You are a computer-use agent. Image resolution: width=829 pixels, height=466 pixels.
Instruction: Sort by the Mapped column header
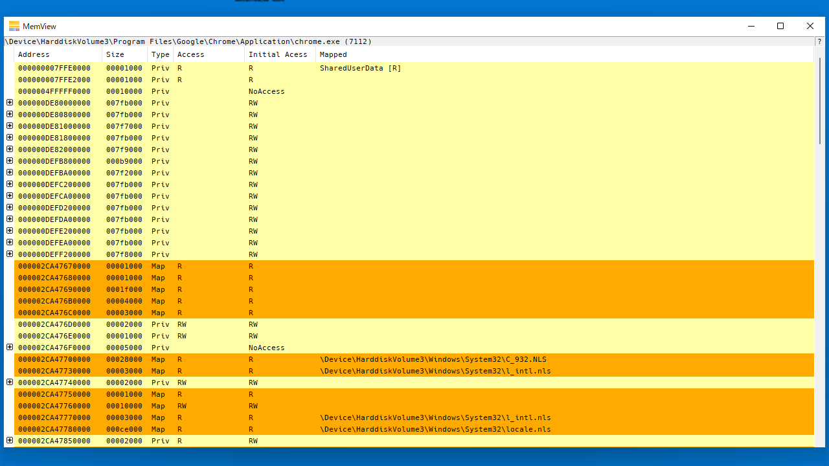[x=565, y=54]
